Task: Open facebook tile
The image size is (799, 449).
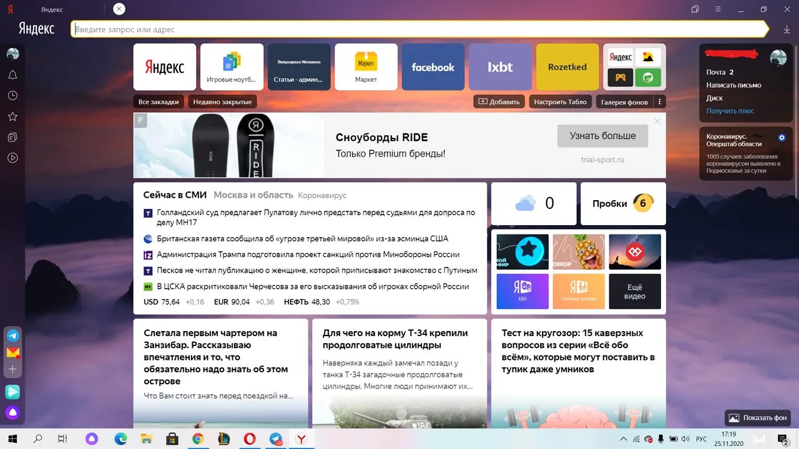Action: 433,67
